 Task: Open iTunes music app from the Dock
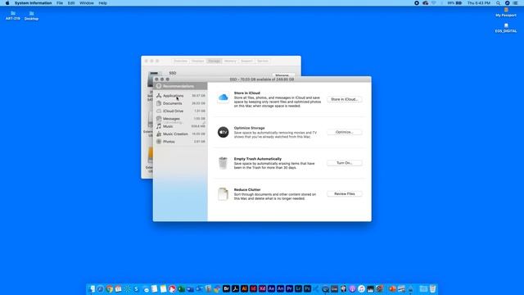coord(361,288)
